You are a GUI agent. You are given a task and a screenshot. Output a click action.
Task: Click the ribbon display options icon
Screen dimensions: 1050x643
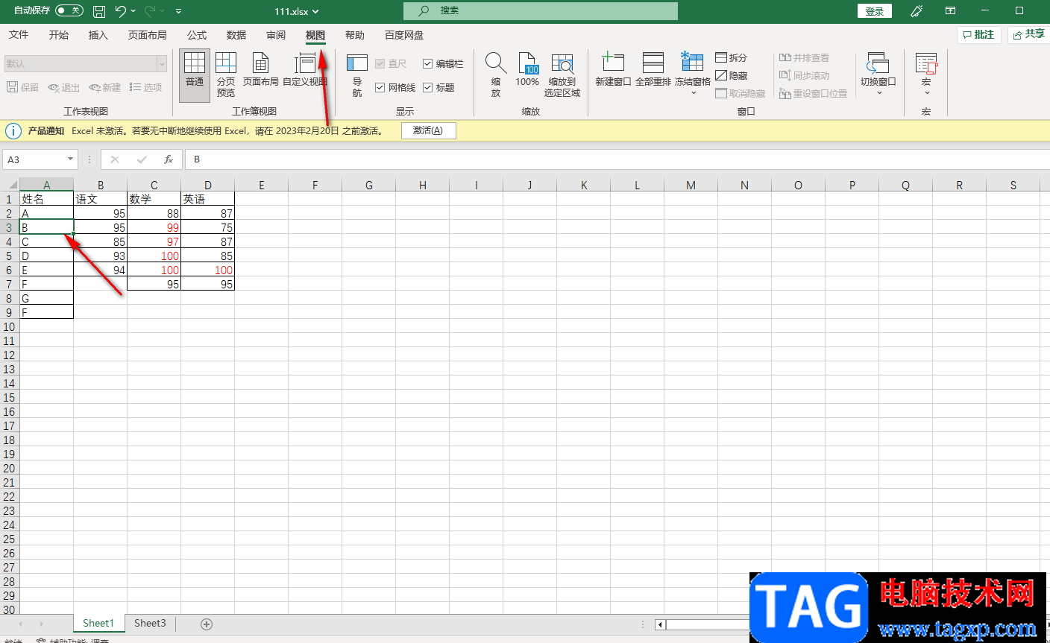[x=950, y=11]
